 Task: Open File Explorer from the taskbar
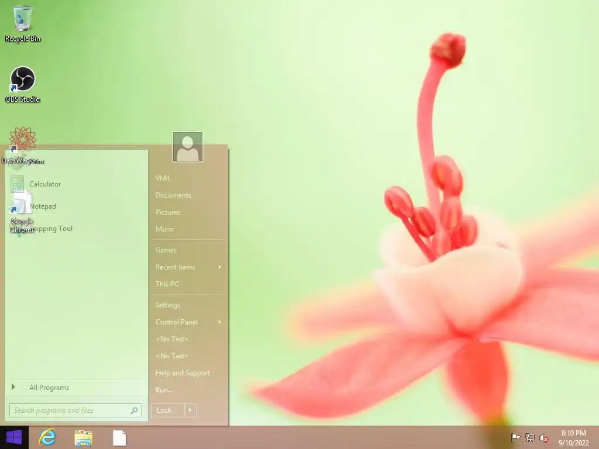[x=83, y=437]
